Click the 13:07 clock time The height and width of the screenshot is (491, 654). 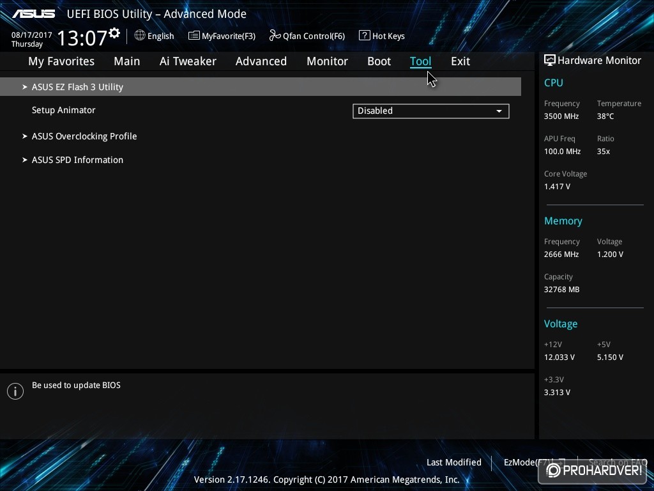point(82,38)
